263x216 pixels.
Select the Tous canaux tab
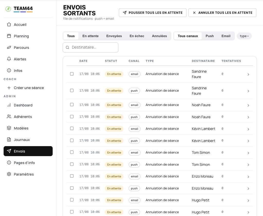188,36
